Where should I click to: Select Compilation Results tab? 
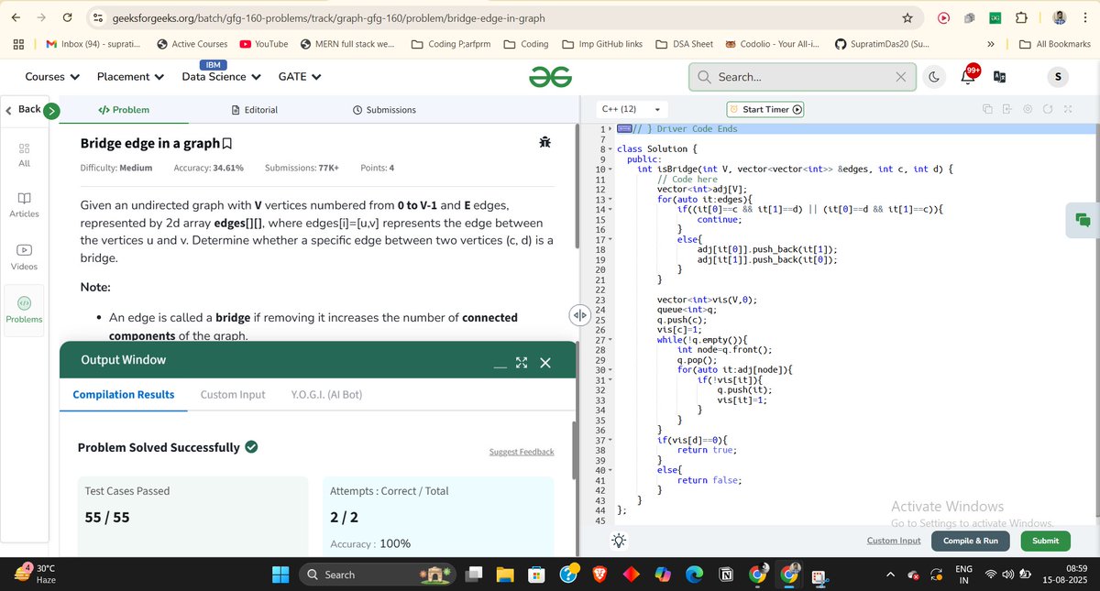point(124,395)
